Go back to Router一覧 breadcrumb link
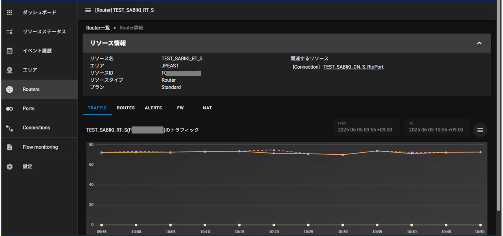The height and width of the screenshot is (236, 503). pyautogui.click(x=98, y=28)
